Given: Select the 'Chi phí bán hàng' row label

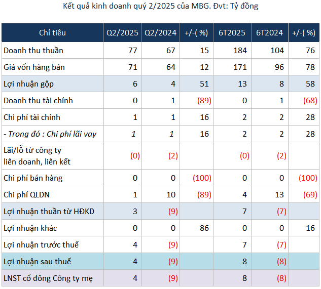Looking at the screenshot, I should click(32, 178).
